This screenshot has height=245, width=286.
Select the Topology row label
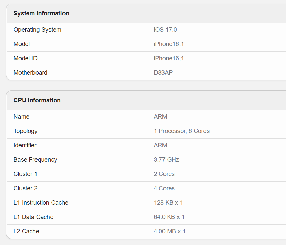coord(25,131)
